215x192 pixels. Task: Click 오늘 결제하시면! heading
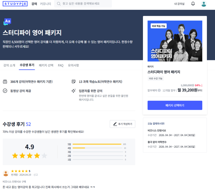[156, 124]
